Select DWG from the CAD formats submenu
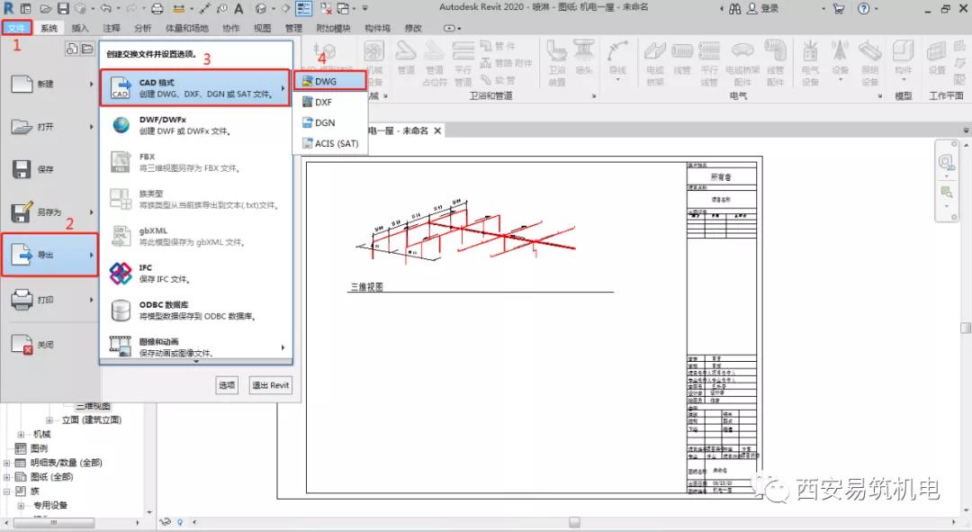This screenshot has width=972, height=532. click(x=329, y=81)
